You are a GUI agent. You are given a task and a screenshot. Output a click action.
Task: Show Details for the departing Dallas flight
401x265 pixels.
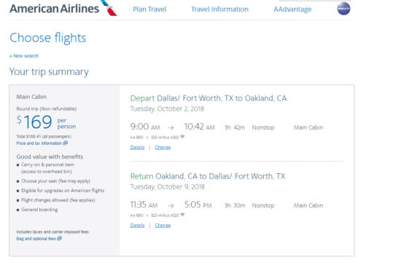[x=137, y=147]
